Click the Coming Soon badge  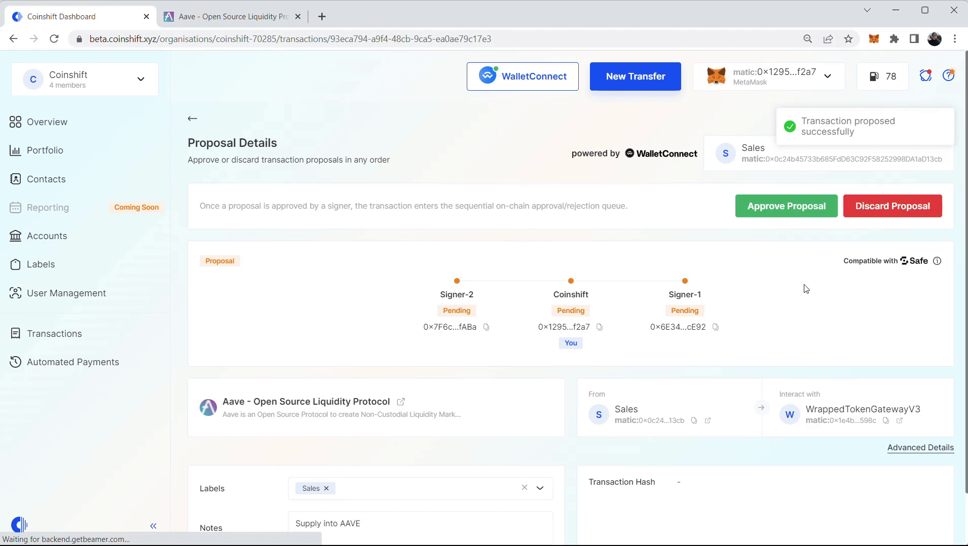pos(136,207)
